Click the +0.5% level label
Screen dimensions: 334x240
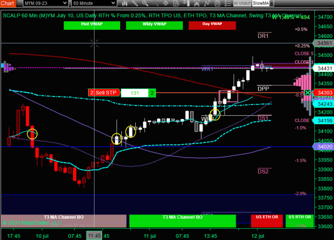pos(301,29)
